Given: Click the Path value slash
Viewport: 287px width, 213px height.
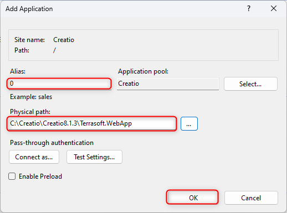Looking at the screenshot, I should 54,50.
